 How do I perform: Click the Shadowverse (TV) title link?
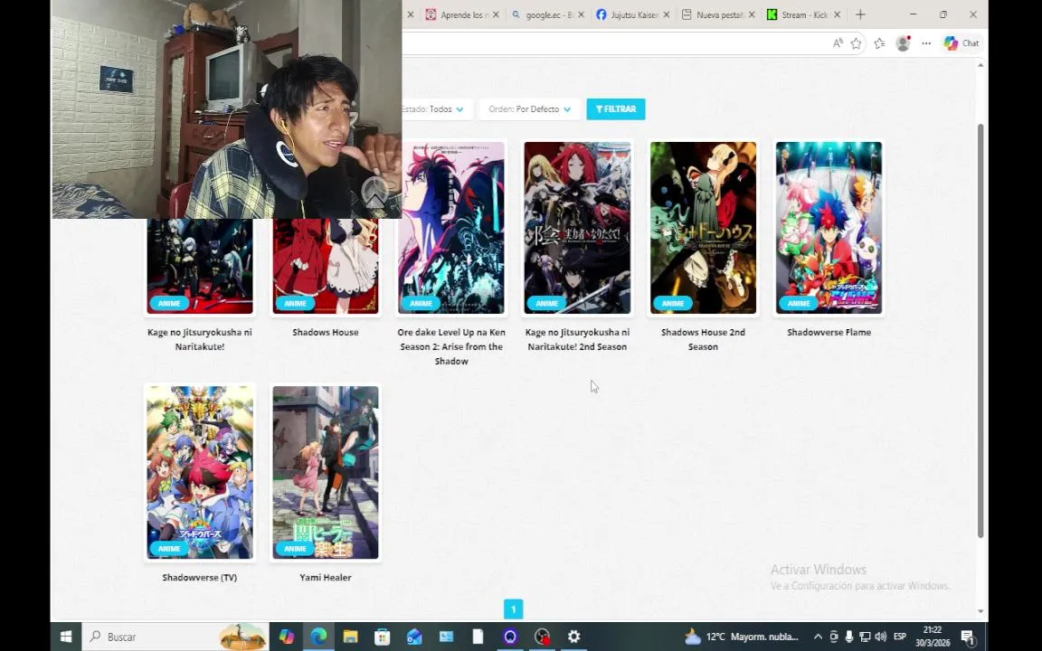click(199, 577)
